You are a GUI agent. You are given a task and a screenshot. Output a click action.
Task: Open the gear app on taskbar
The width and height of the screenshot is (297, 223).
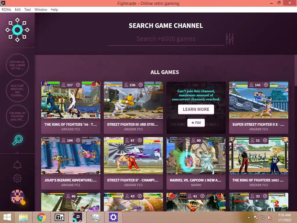113,217
